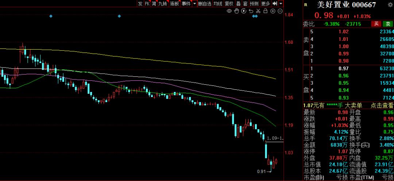Select buy level 2 price 0.96
394x181 pixels.
pos(344,76)
